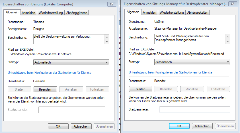Select Abhängigkeiten tab in Designs dialog
Screen dimensions: 240x133
pos(77,13)
